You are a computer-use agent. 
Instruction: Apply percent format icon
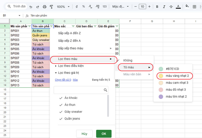[x=84, y=7]
